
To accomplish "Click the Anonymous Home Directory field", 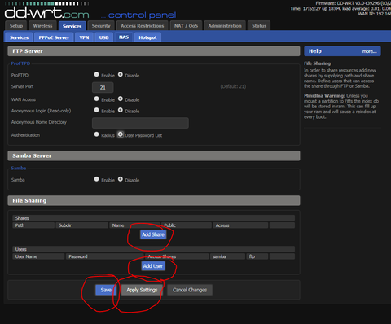I will click(140, 123).
